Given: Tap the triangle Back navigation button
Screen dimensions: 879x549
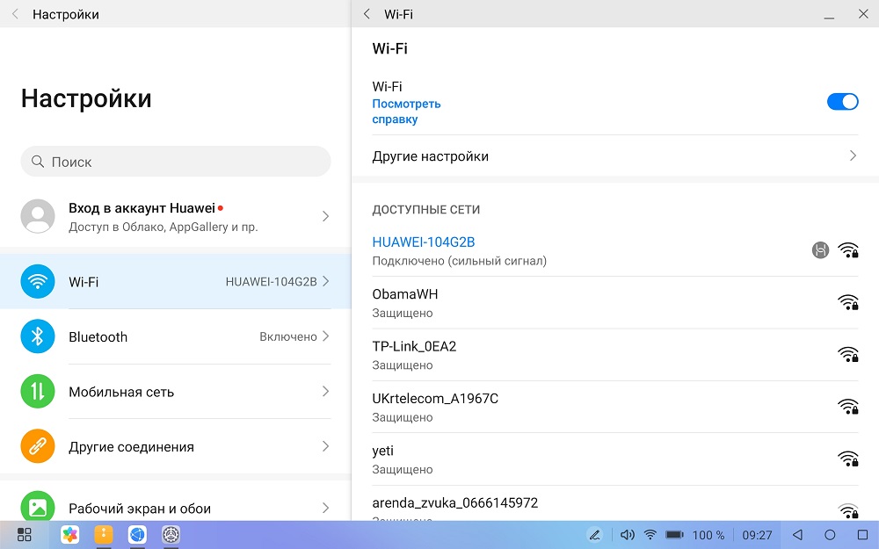Looking at the screenshot, I should [797, 535].
